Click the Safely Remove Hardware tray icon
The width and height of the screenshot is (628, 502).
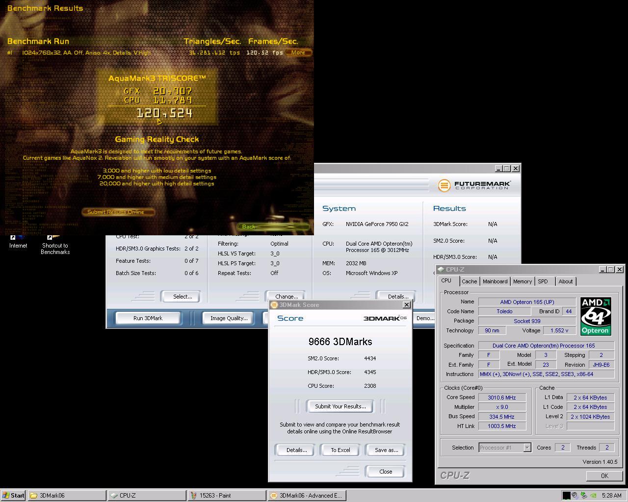[x=584, y=495]
